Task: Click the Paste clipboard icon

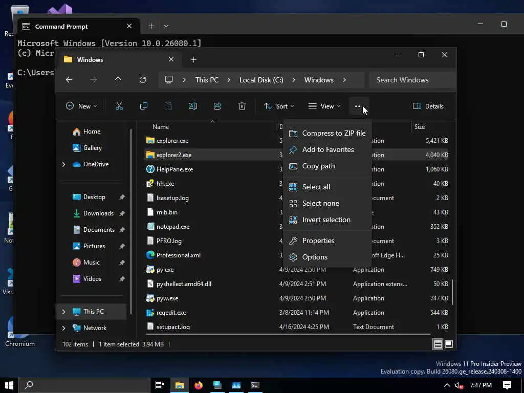Action: 168,106
